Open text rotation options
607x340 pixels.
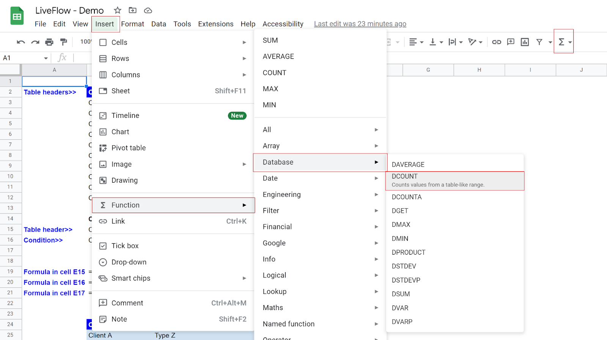(475, 42)
